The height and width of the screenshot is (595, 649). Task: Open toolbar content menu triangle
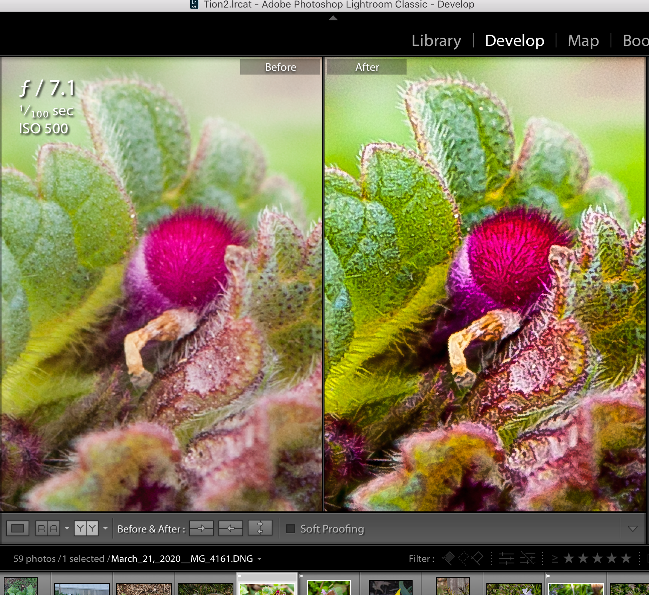633,529
